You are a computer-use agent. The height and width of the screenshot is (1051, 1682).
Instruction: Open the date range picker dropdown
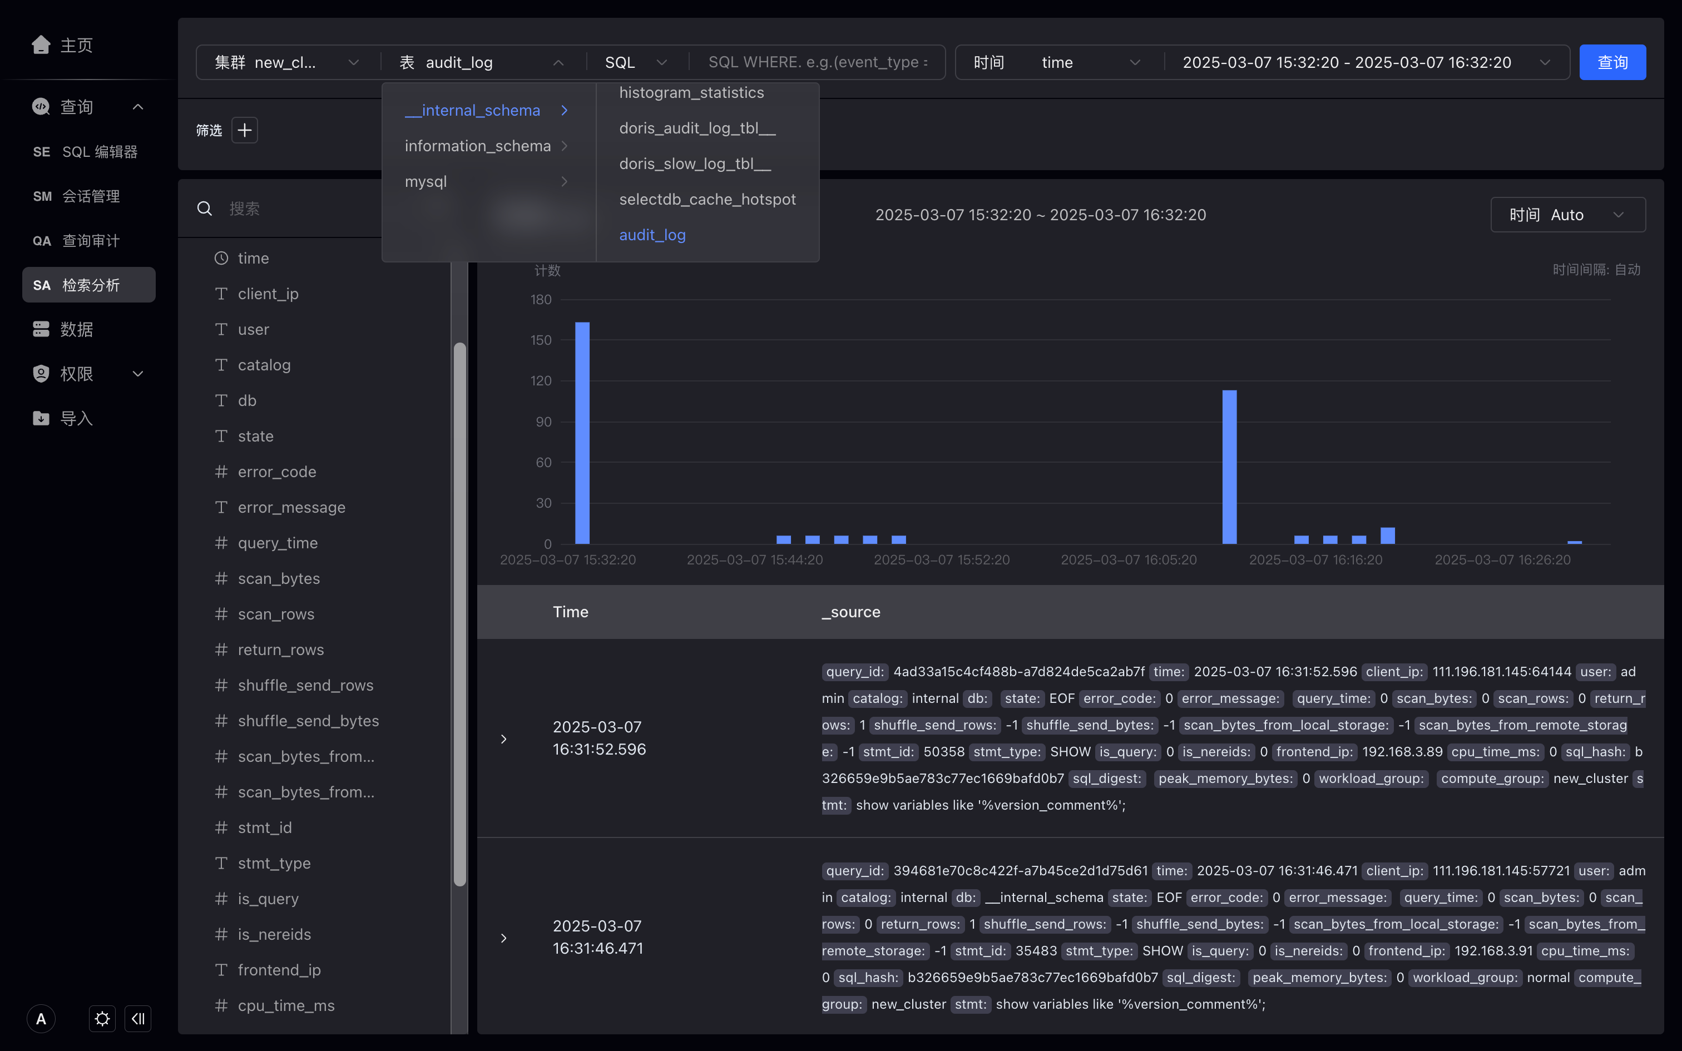(1367, 62)
